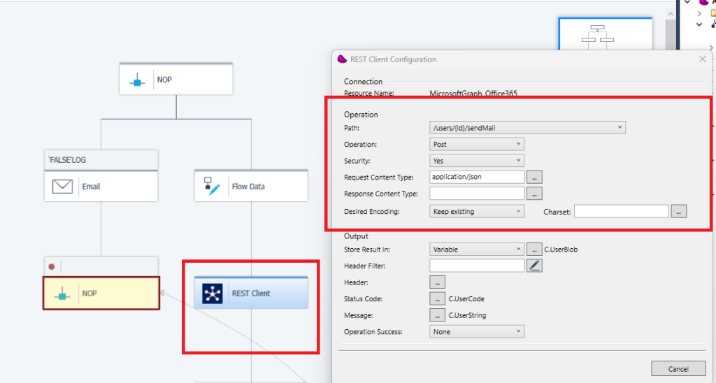Click the REST Client node icon
716x383 pixels.
[213, 294]
